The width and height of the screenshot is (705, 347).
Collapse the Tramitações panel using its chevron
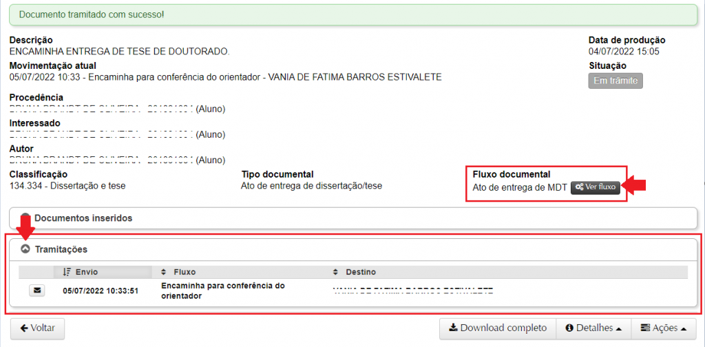point(25,249)
